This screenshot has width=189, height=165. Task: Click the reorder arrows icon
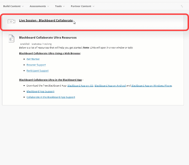(x=182, y=6)
